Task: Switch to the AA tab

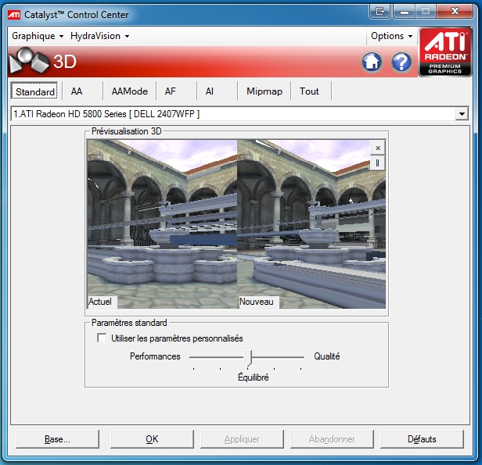Action: pos(77,91)
